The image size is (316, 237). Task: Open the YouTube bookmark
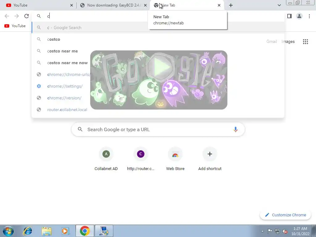[x=15, y=26]
